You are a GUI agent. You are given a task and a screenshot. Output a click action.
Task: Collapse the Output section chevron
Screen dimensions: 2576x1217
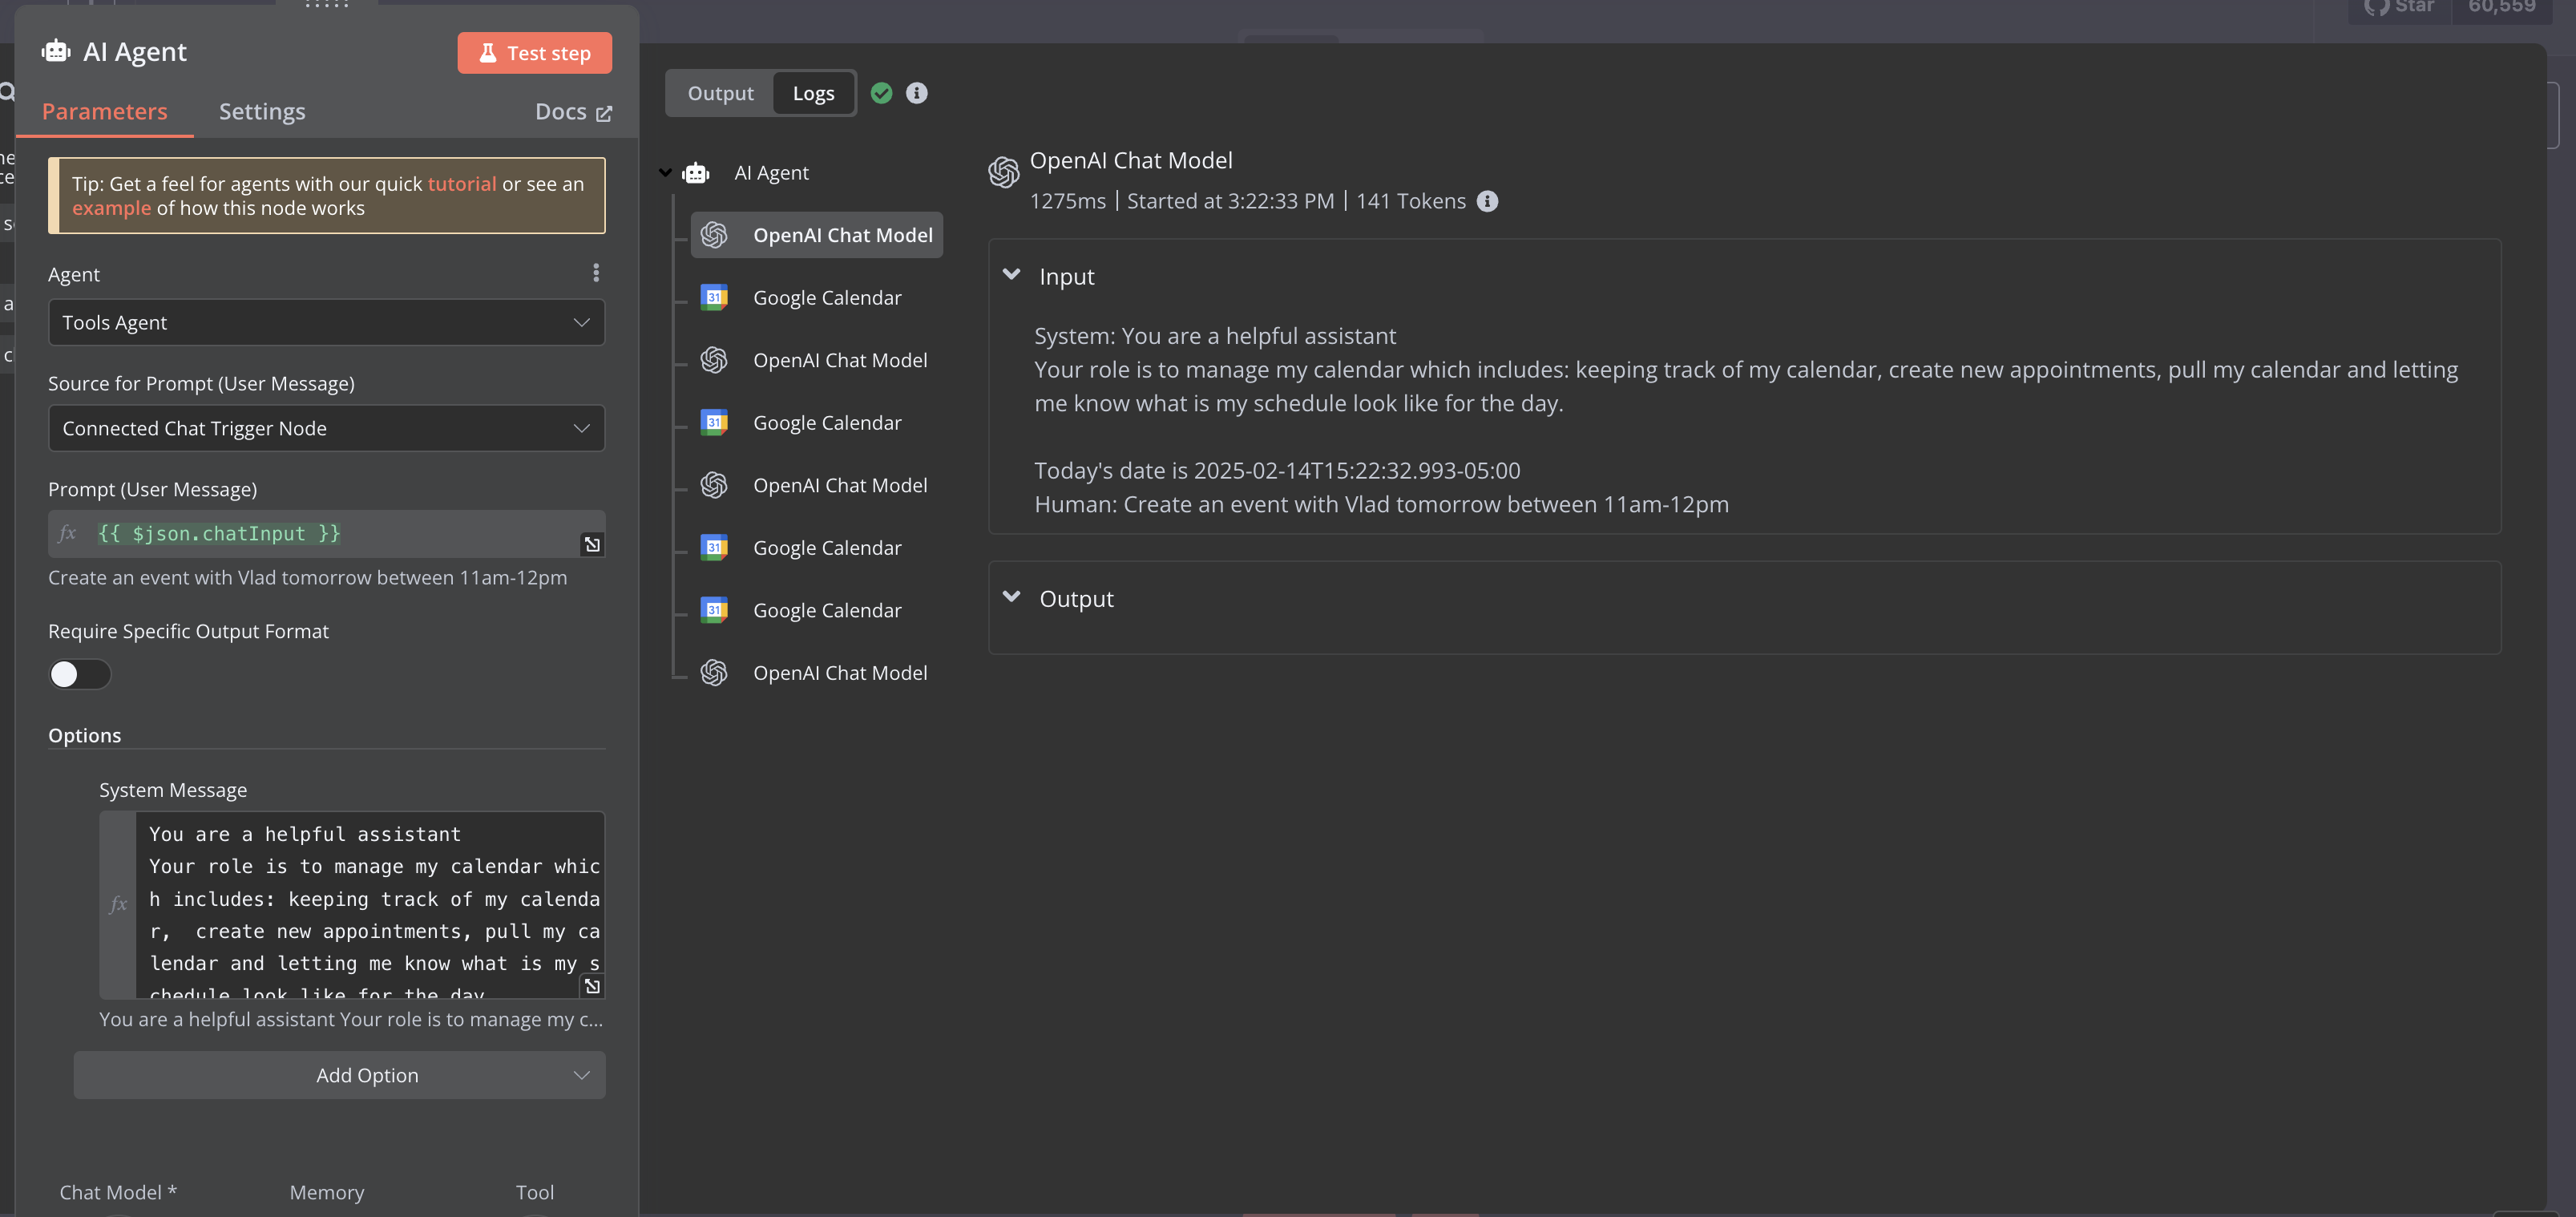pos(1011,597)
